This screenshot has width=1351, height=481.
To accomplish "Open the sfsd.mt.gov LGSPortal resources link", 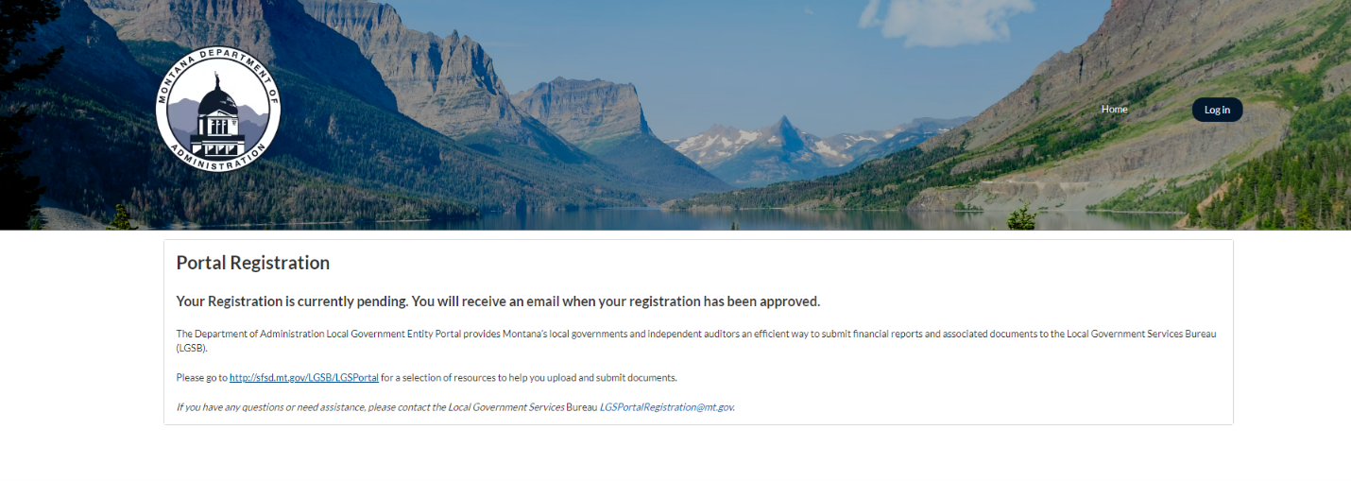I will click(303, 377).
